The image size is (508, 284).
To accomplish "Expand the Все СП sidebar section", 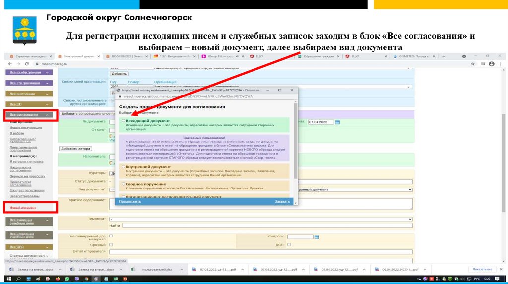I will [29, 104].
